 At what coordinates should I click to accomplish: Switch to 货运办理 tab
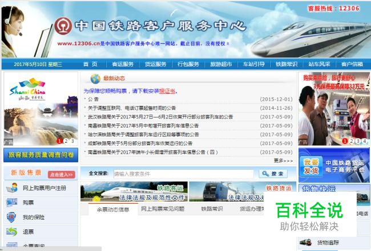click(x=252, y=209)
